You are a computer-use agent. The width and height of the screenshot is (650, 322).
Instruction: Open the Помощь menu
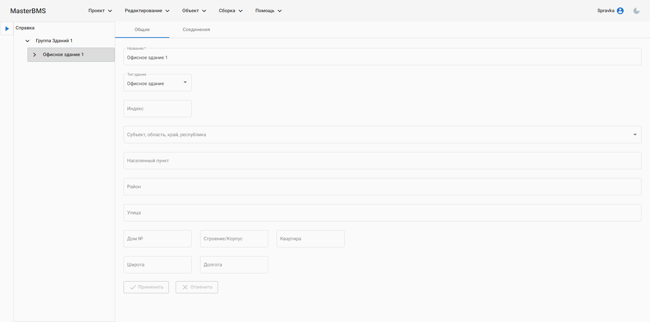coord(268,11)
